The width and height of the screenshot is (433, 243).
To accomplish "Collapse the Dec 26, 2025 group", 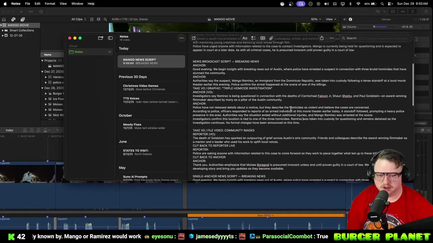I will pyautogui.click(x=42, y=88).
